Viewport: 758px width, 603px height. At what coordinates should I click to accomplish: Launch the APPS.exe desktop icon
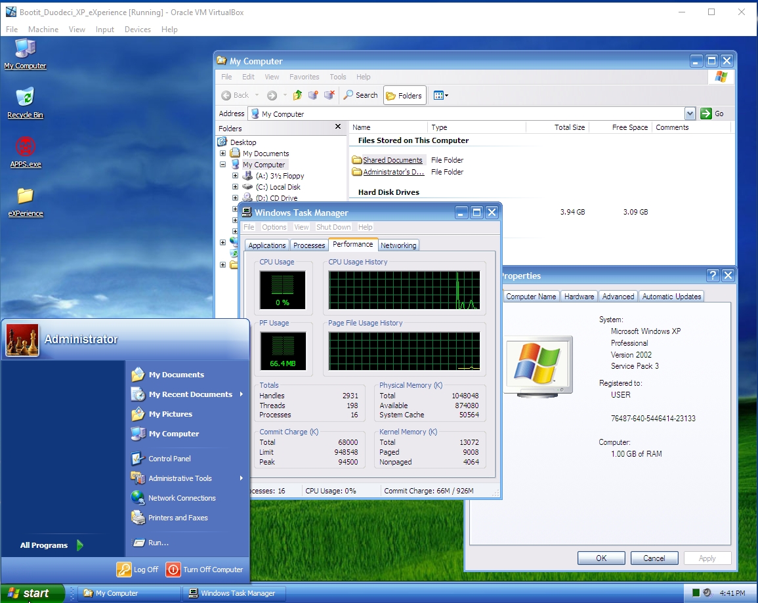click(26, 152)
